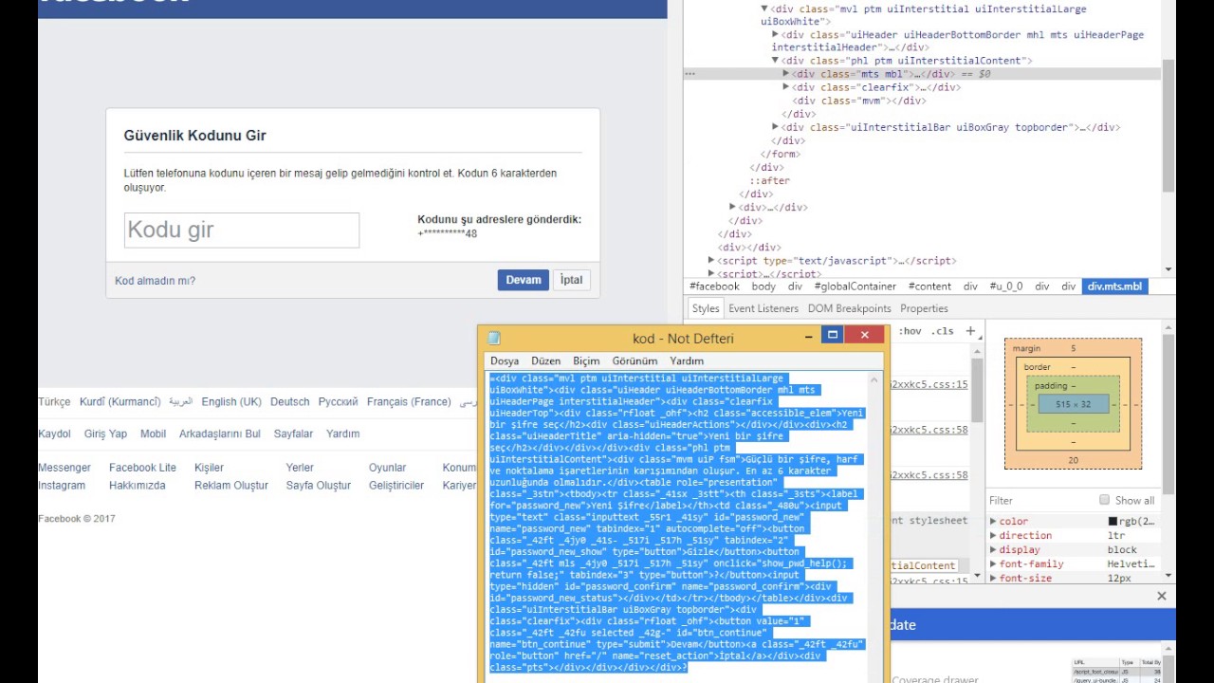
Task: Expand the computed display property
Action: (x=993, y=550)
